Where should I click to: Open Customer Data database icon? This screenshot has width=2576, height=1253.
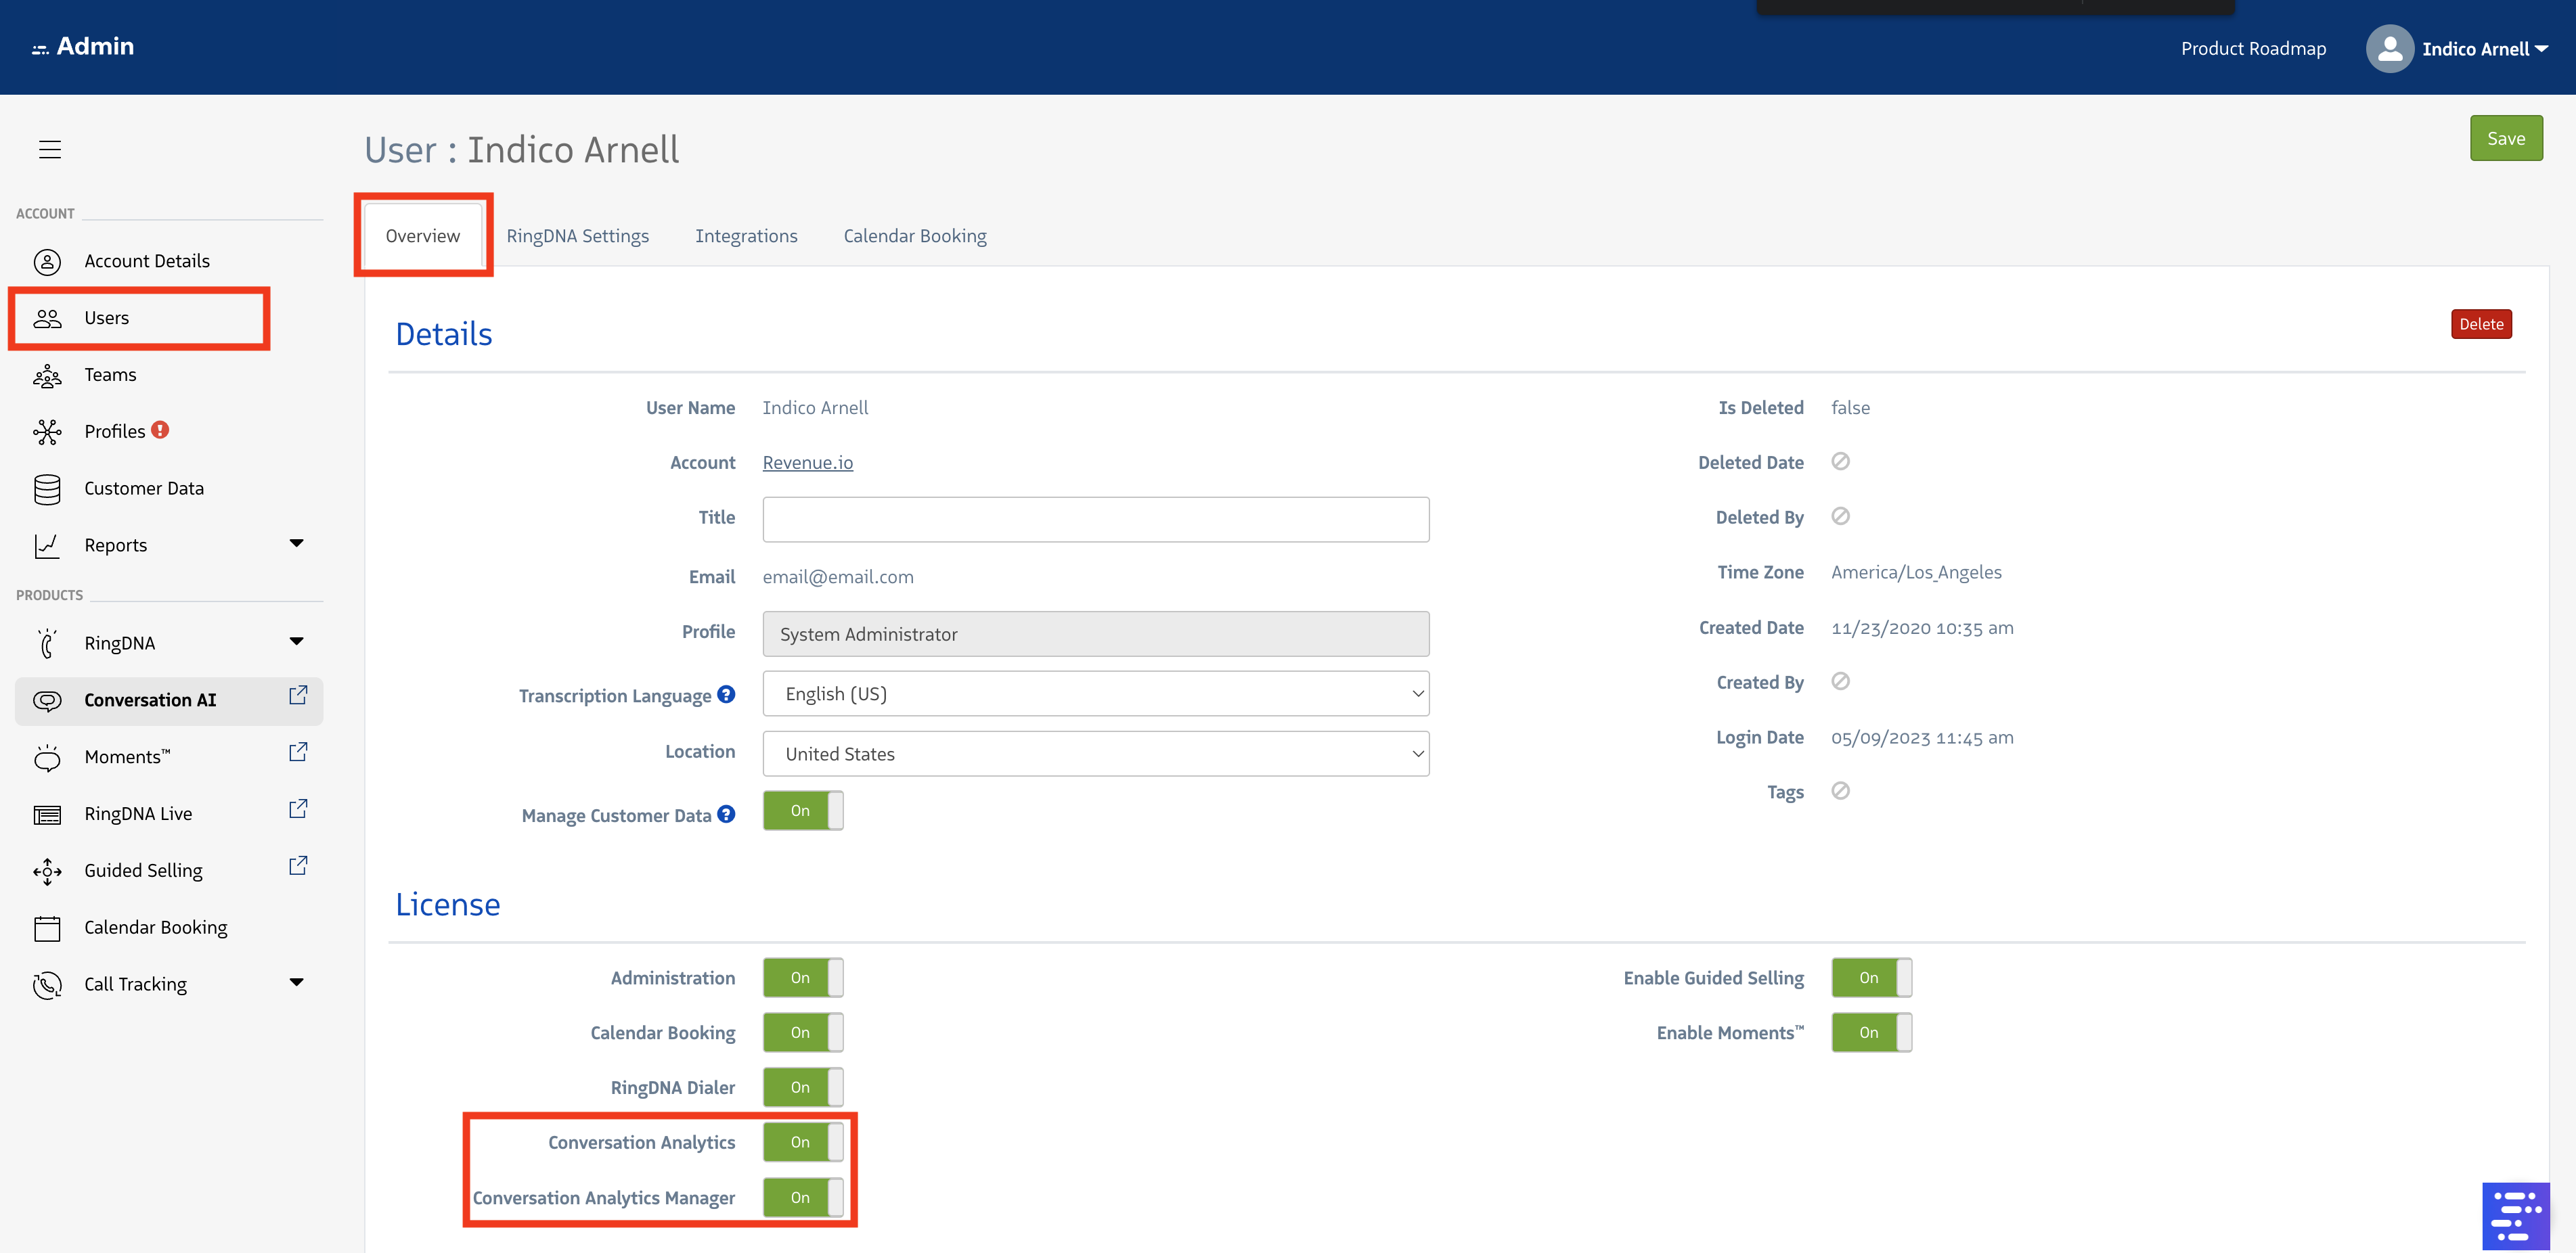47,489
